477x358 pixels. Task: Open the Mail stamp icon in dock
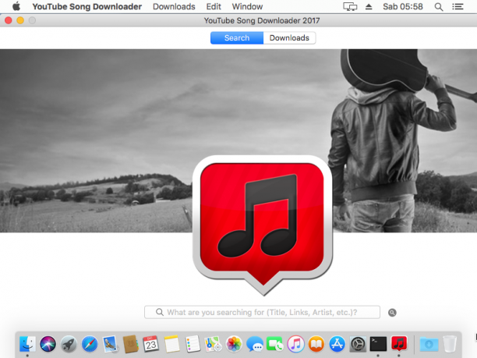(x=110, y=344)
